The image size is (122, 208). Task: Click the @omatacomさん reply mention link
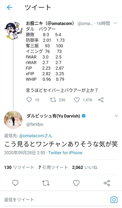(36, 136)
